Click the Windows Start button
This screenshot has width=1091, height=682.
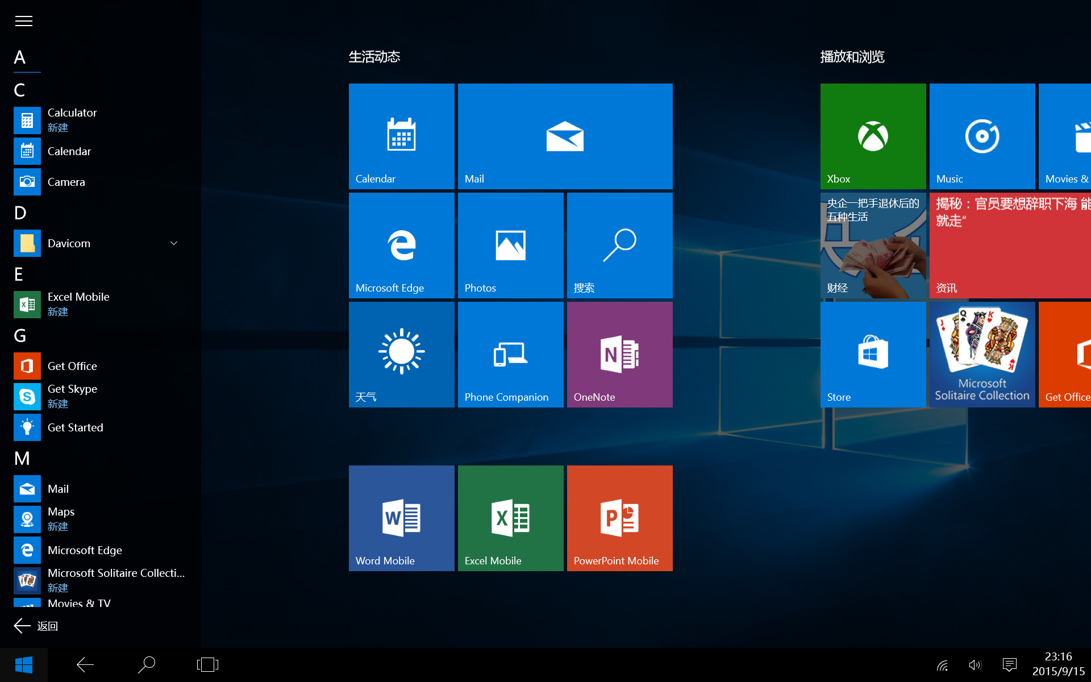(24, 664)
